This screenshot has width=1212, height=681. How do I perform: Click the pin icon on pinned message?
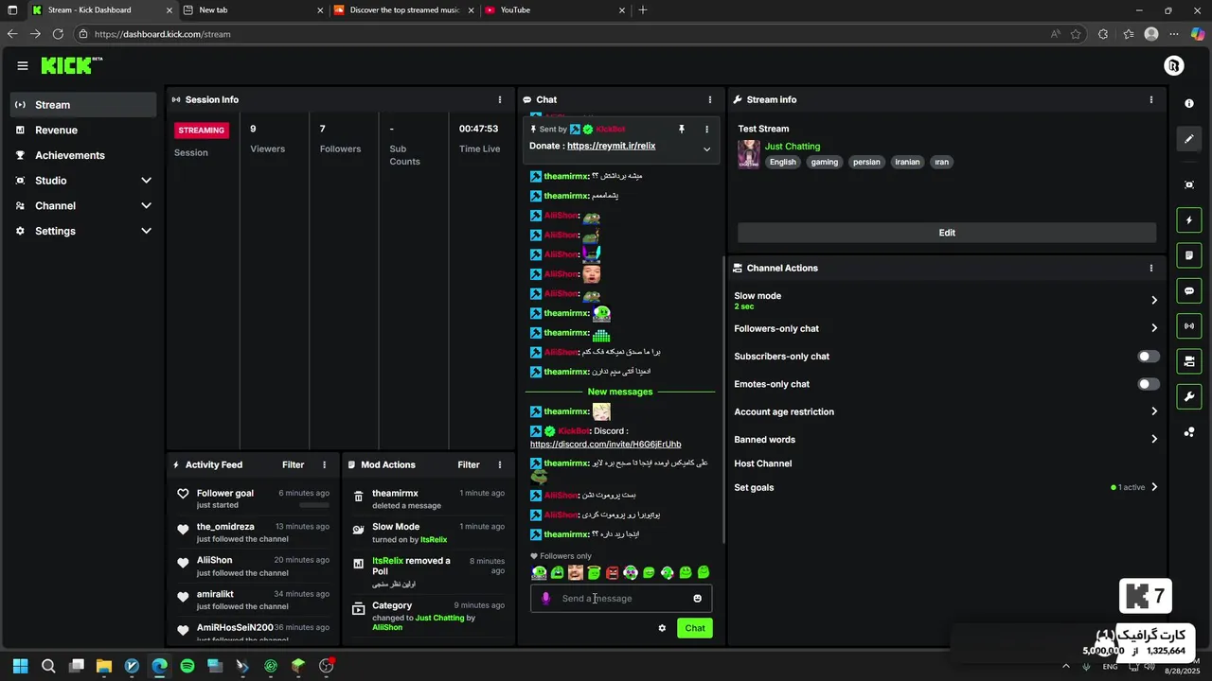tap(681, 129)
